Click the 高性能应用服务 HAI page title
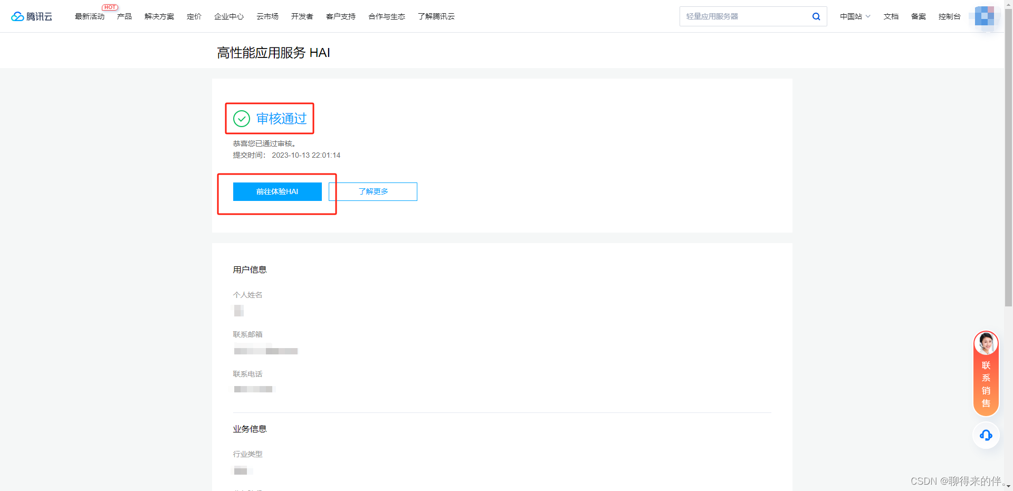Screen dimensions: 1013x491 coord(273,53)
